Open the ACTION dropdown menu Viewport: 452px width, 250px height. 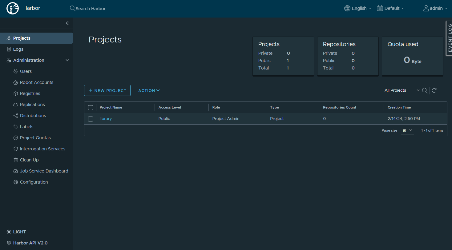pyautogui.click(x=149, y=90)
